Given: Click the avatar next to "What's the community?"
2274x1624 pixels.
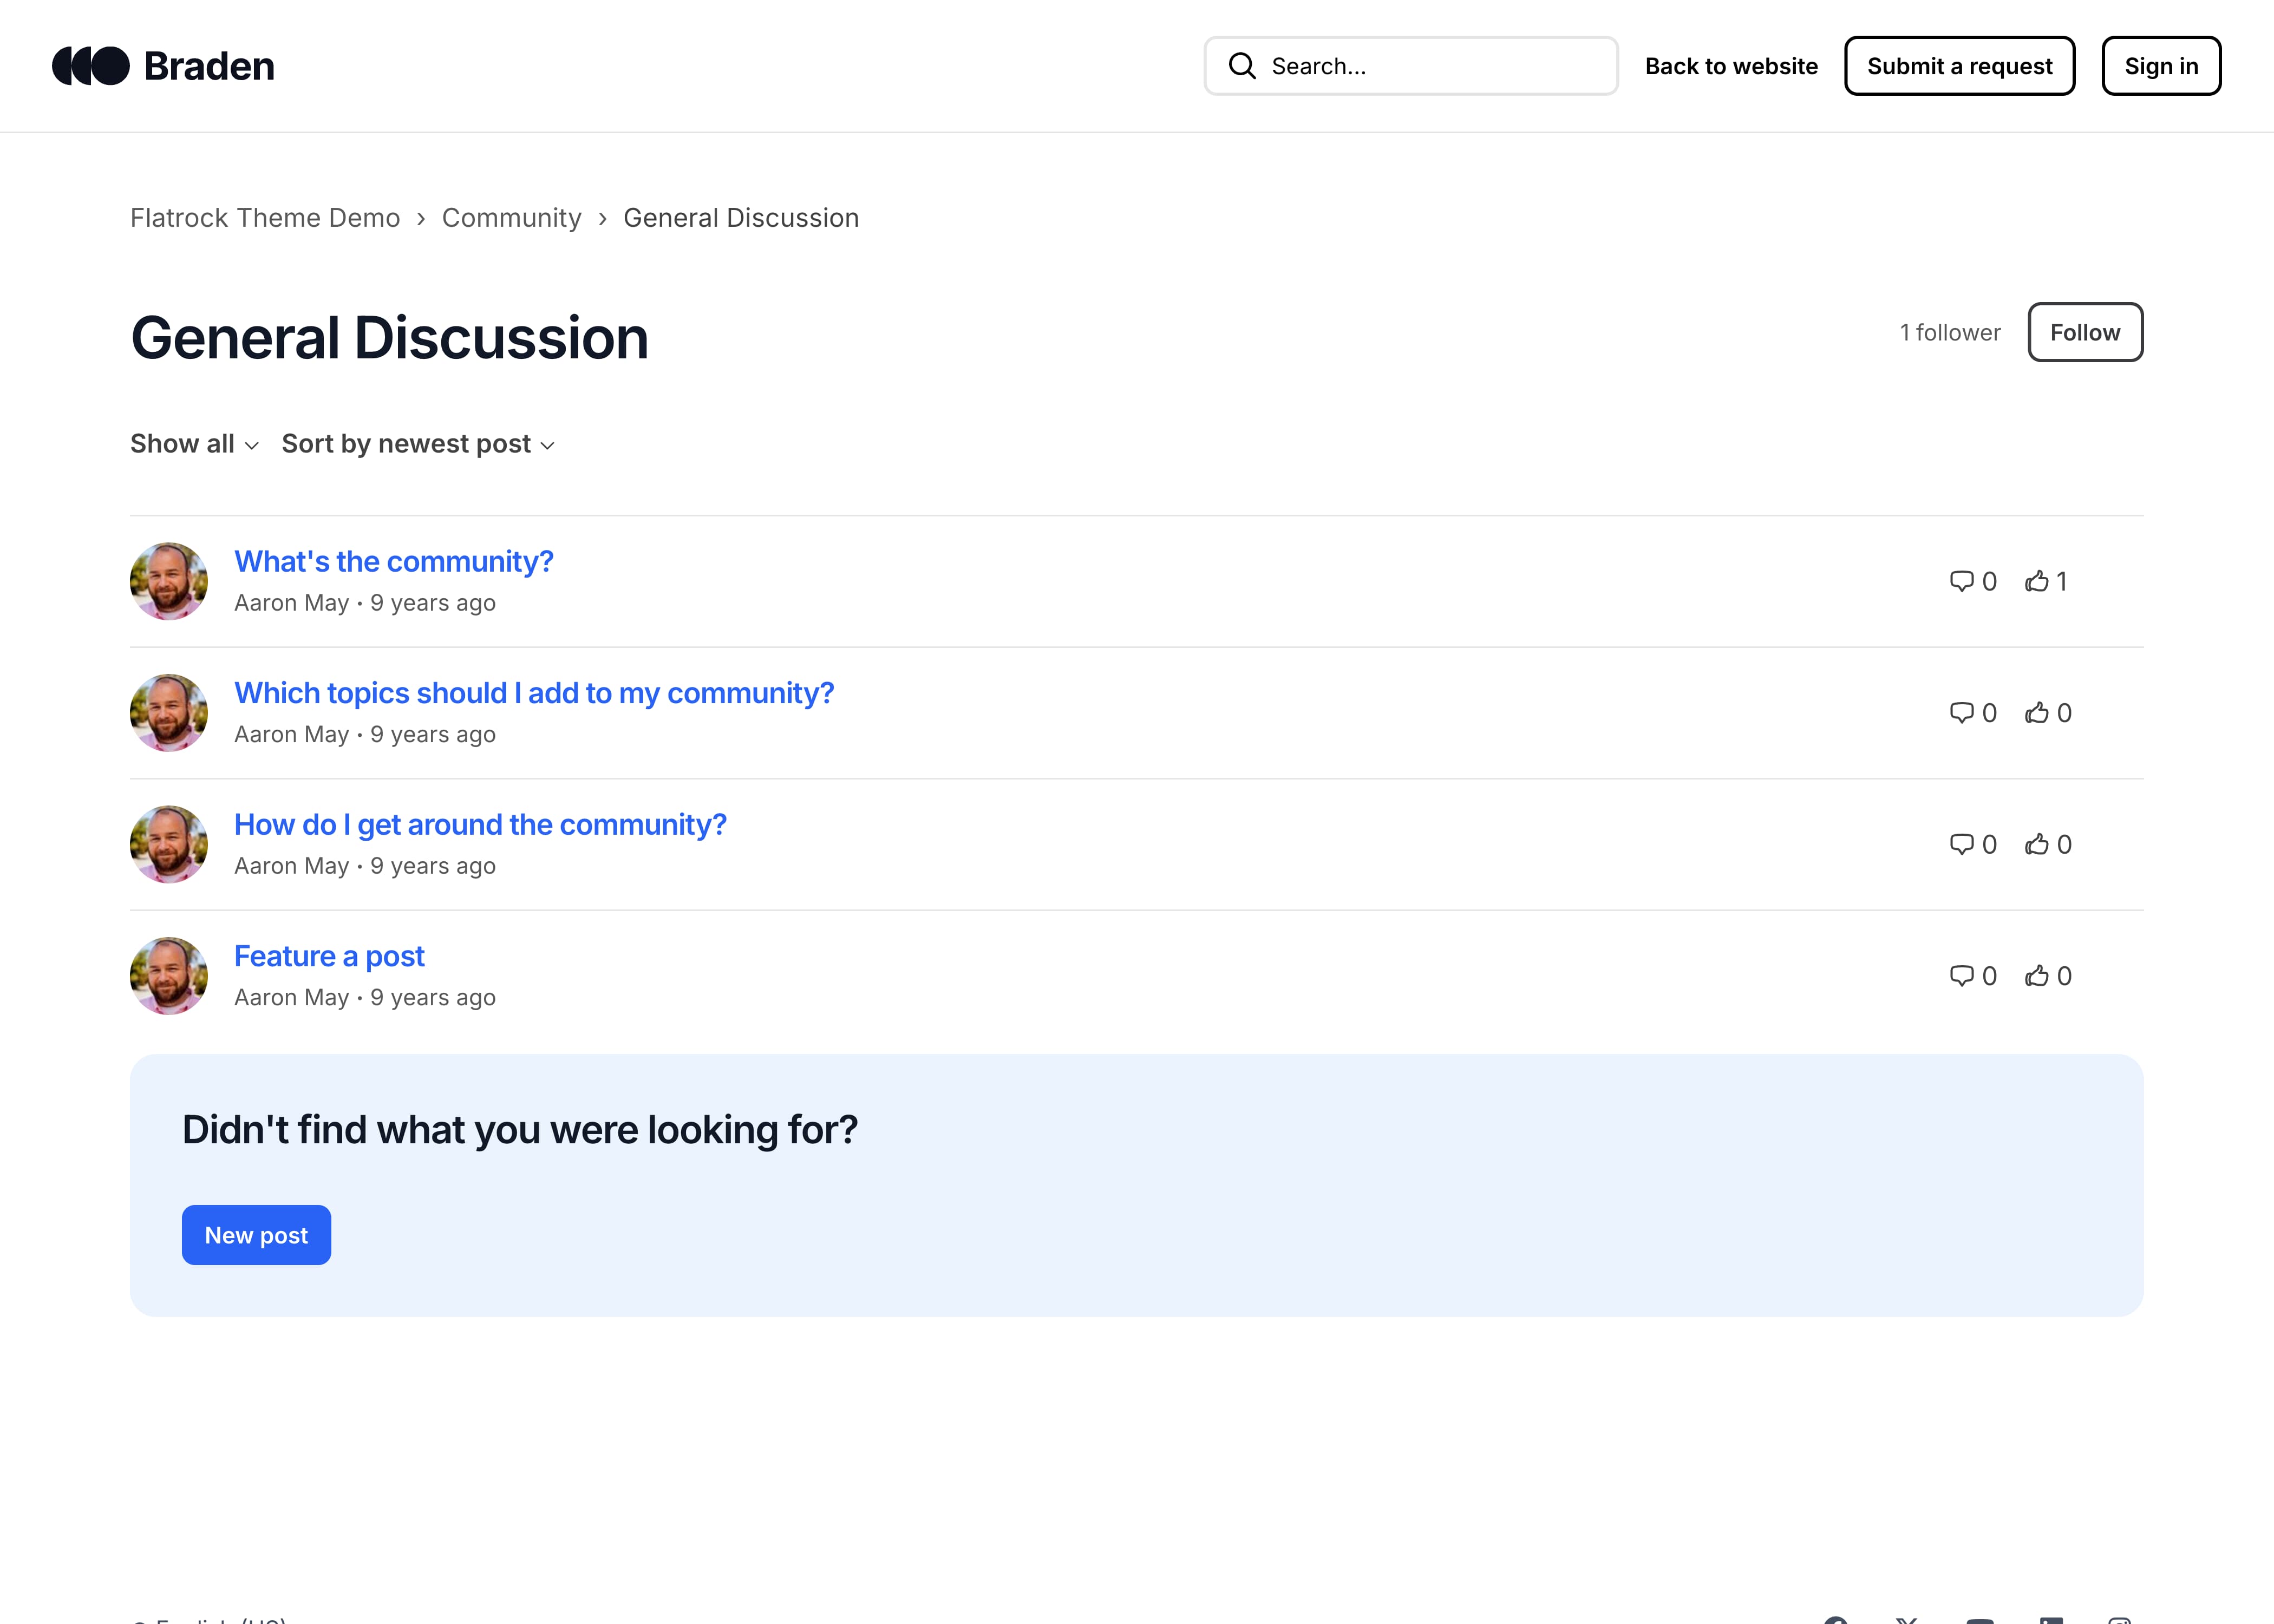Looking at the screenshot, I should pyautogui.click(x=169, y=581).
